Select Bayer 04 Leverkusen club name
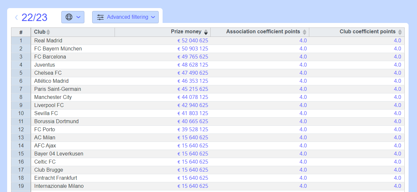The image size is (417, 192). pyautogui.click(x=59, y=154)
